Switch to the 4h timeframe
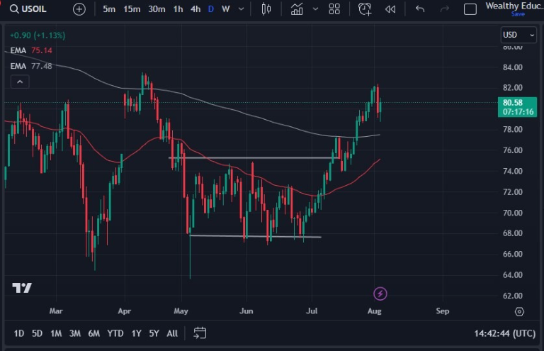 tap(195, 9)
